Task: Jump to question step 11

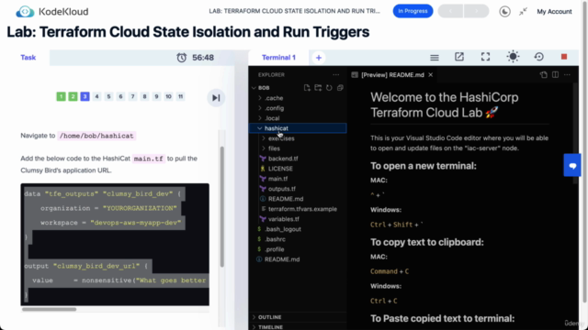Action: [180, 96]
